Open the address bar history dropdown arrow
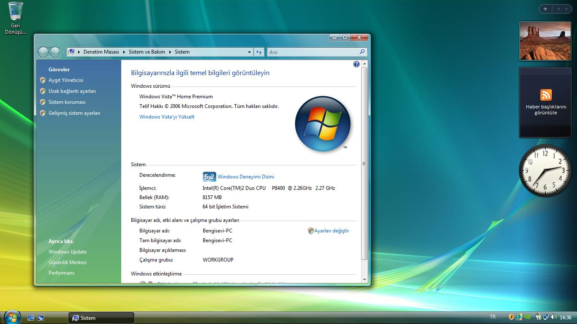This screenshot has width=577, height=324. pyautogui.click(x=249, y=52)
